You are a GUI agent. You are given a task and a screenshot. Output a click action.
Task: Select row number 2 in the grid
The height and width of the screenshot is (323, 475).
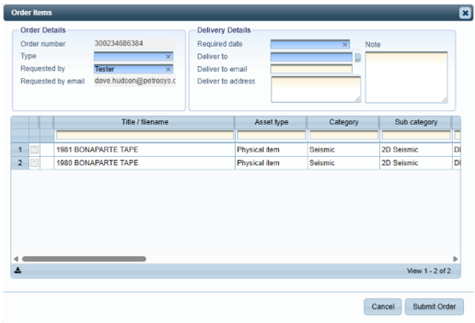pyautogui.click(x=20, y=163)
